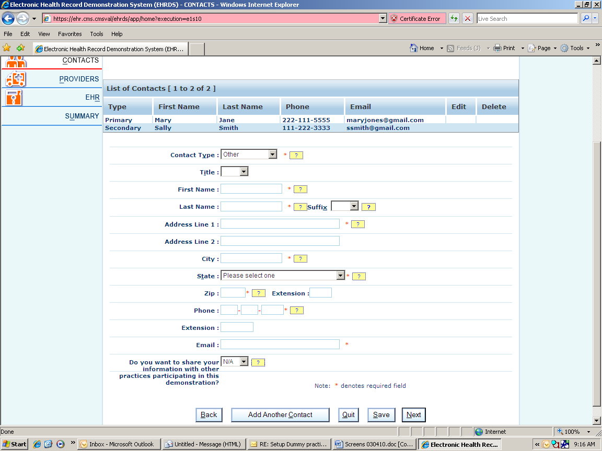Image resolution: width=602 pixels, height=451 pixels.
Task: Click the new empty browser tab button
Action: point(197,49)
